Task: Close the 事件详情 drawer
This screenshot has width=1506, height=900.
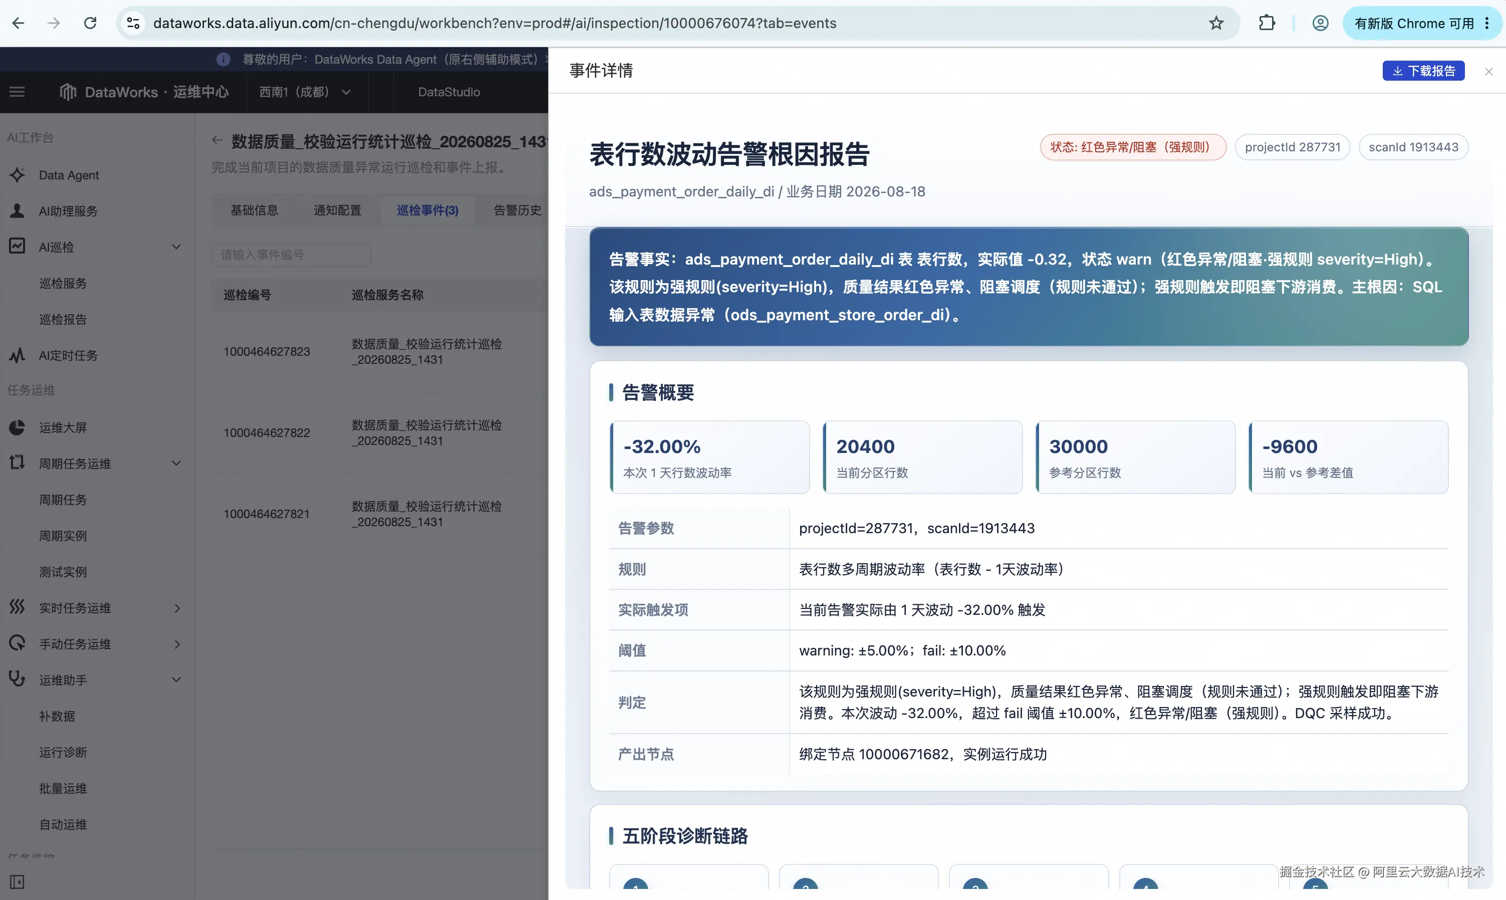Action: [x=1488, y=72]
